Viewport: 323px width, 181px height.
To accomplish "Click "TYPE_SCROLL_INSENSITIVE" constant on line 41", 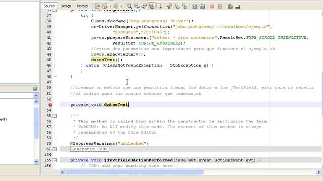I will click(x=276, y=38).
